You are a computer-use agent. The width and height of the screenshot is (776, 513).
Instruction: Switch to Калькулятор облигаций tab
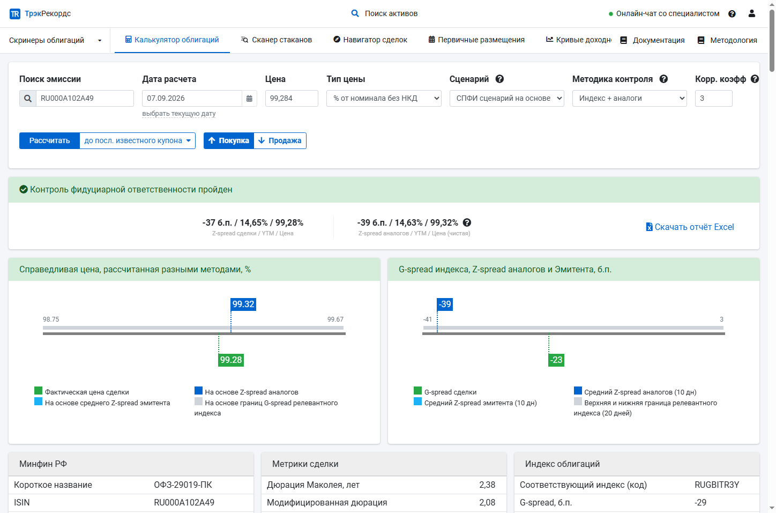tap(172, 40)
